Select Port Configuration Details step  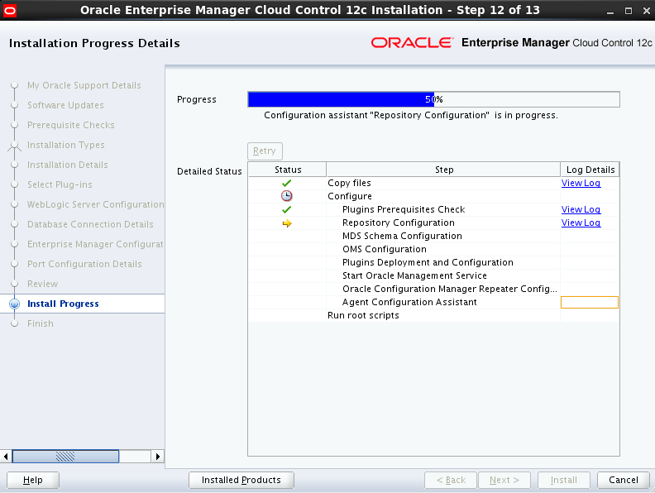[84, 264]
